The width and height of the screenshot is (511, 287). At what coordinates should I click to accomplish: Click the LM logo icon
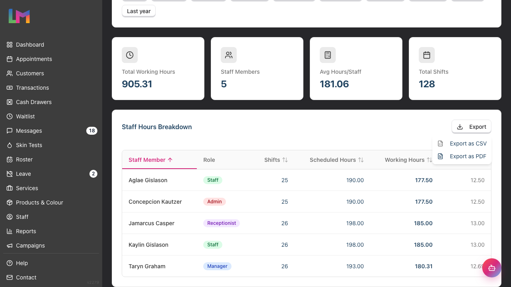tap(19, 16)
